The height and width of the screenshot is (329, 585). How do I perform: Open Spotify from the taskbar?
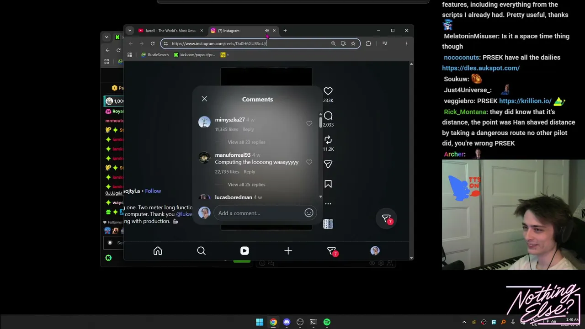327,322
